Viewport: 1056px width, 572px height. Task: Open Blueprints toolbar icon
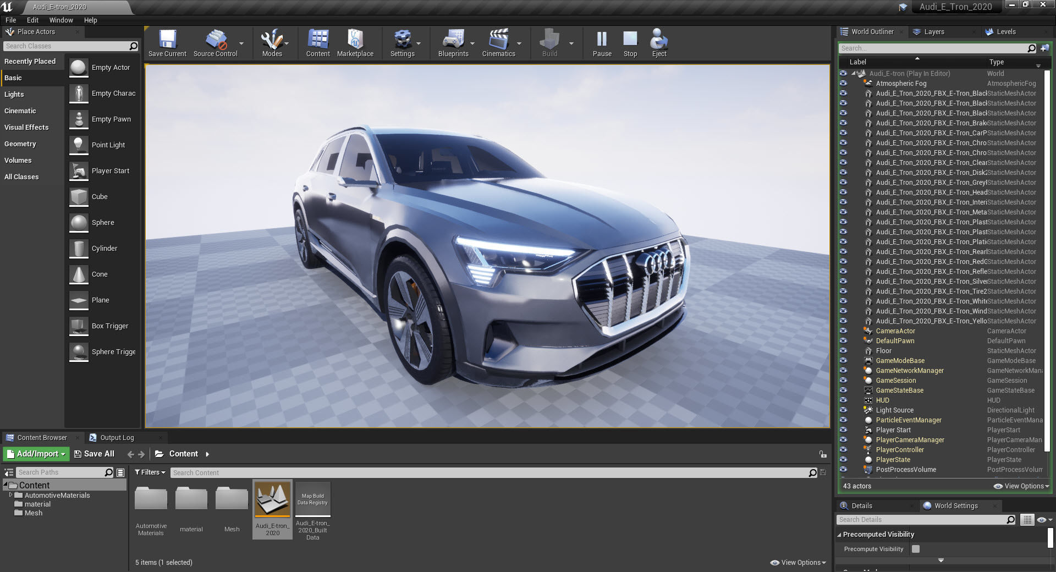pyautogui.click(x=453, y=40)
